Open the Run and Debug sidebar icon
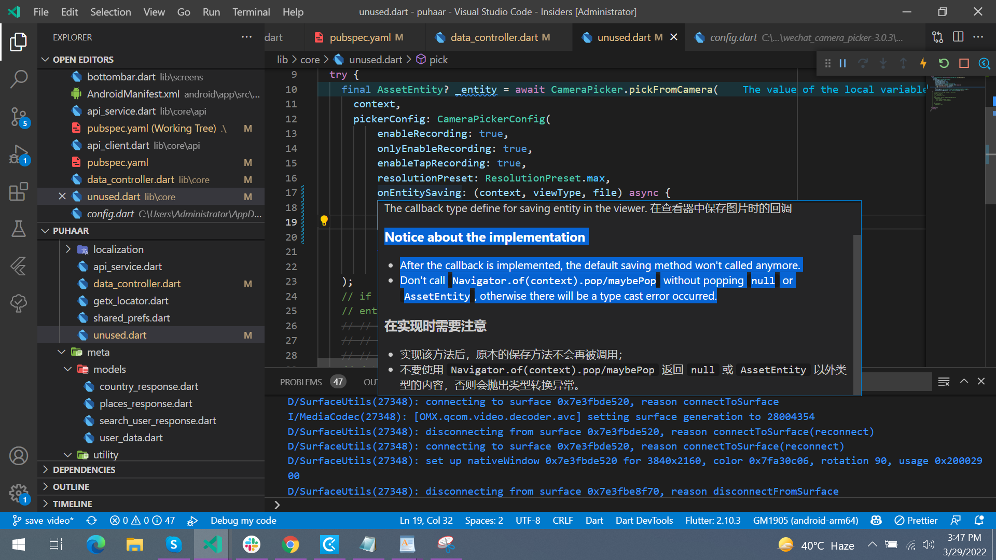Viewport: 996px width, 560px height. click(19, 155)
